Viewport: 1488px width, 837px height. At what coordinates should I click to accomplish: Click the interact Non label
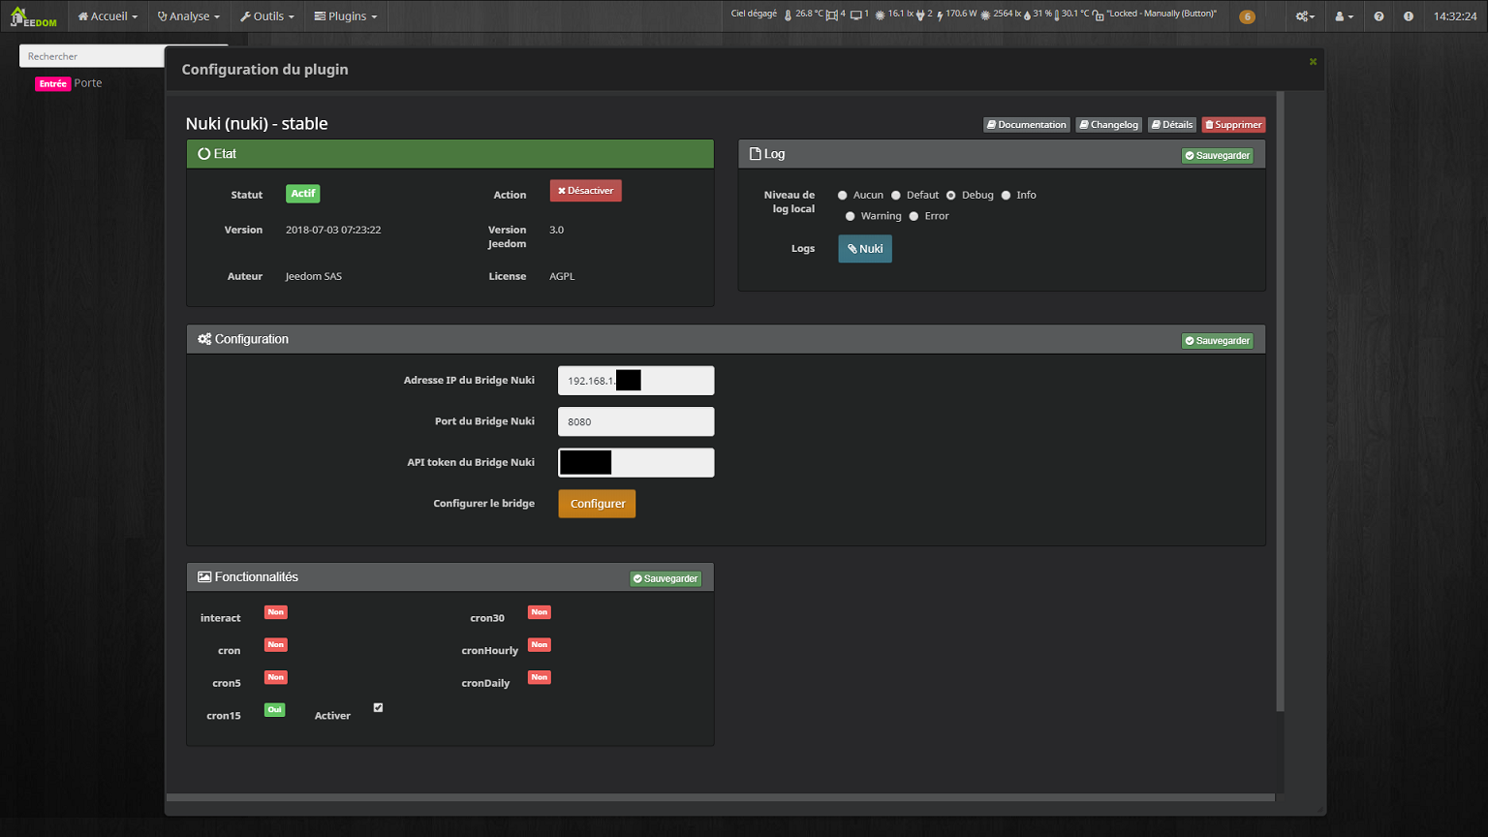tap(276, 612)
